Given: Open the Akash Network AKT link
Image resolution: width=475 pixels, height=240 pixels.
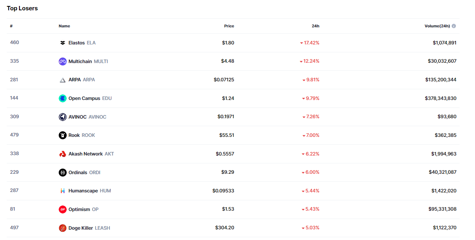Looking at the screenshot, I should click(91, 154).
